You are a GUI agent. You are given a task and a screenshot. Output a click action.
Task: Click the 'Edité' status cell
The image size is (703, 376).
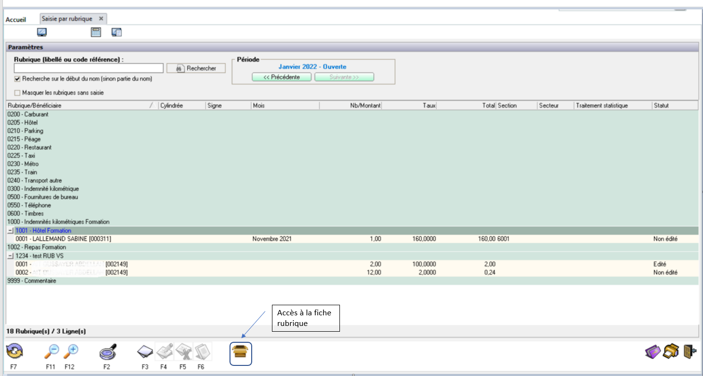[660, 264]
